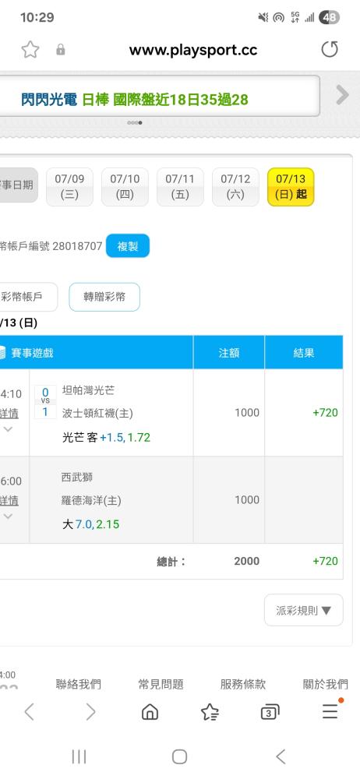Go back with browser back arrow

click(x=30, y=712)
